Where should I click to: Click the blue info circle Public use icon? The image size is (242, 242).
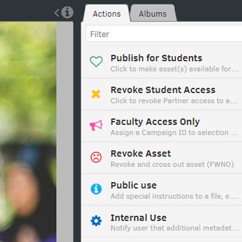tap(96, 189)
